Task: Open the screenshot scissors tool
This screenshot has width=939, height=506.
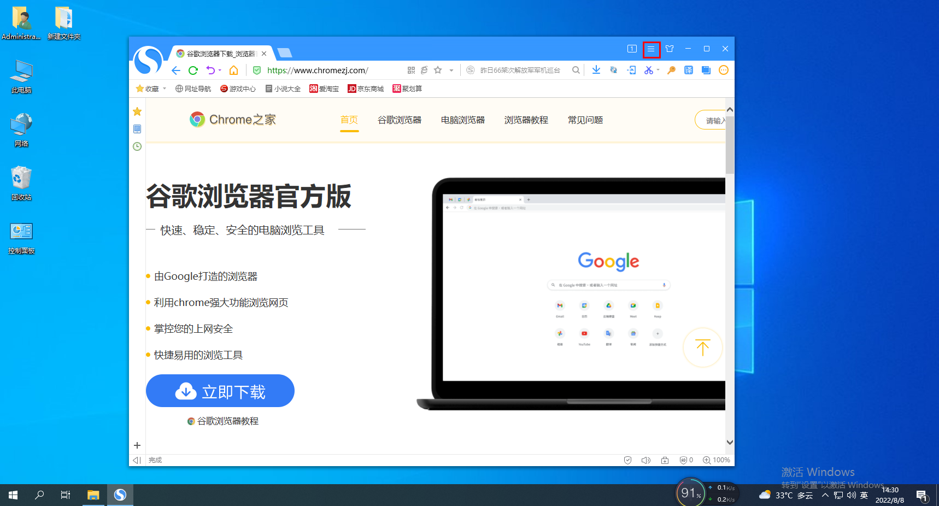Action: click(648, 70)
